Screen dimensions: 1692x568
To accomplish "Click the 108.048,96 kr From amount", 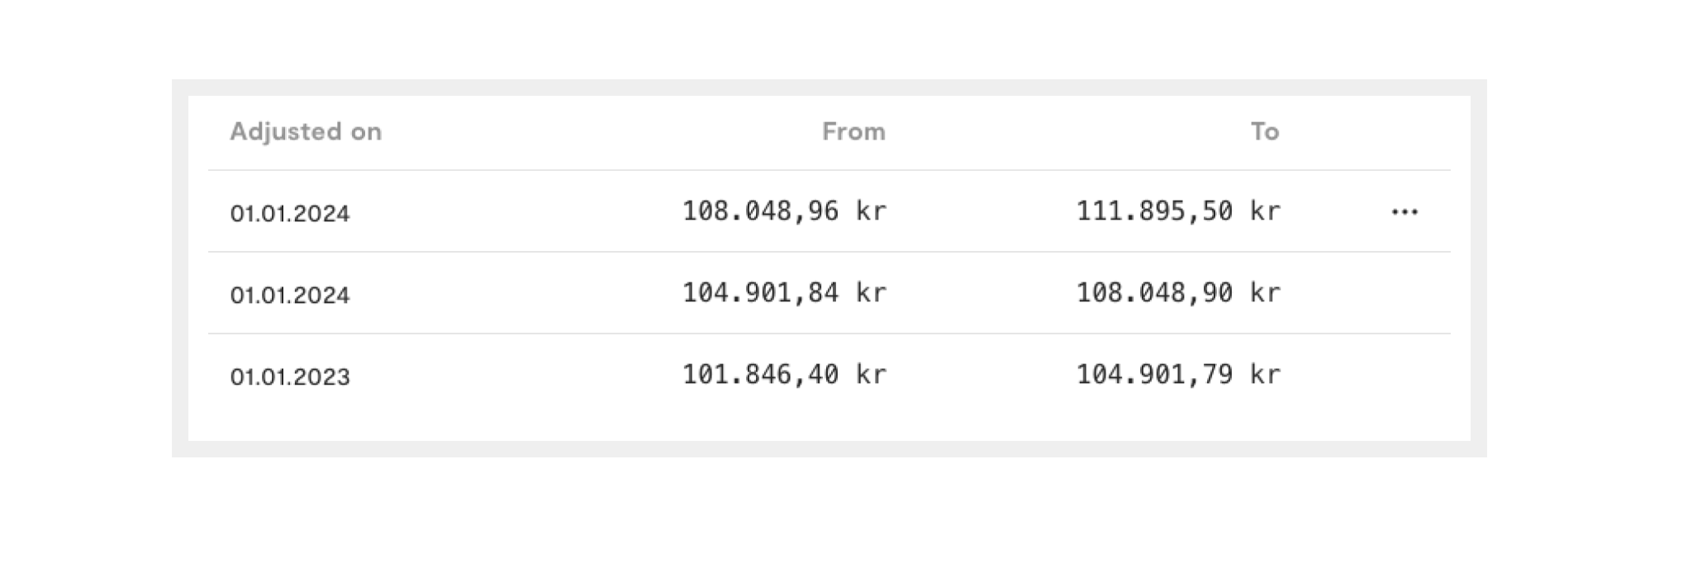I will 784,211.
